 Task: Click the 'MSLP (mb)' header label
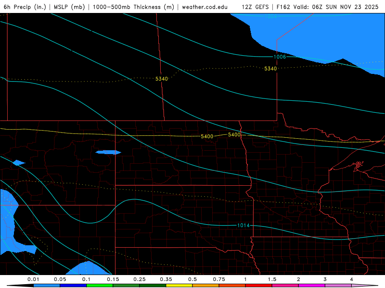69,7
